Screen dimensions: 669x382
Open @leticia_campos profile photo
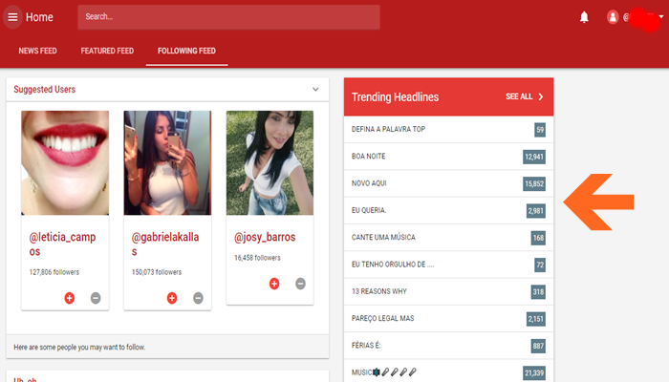(65, 163)
